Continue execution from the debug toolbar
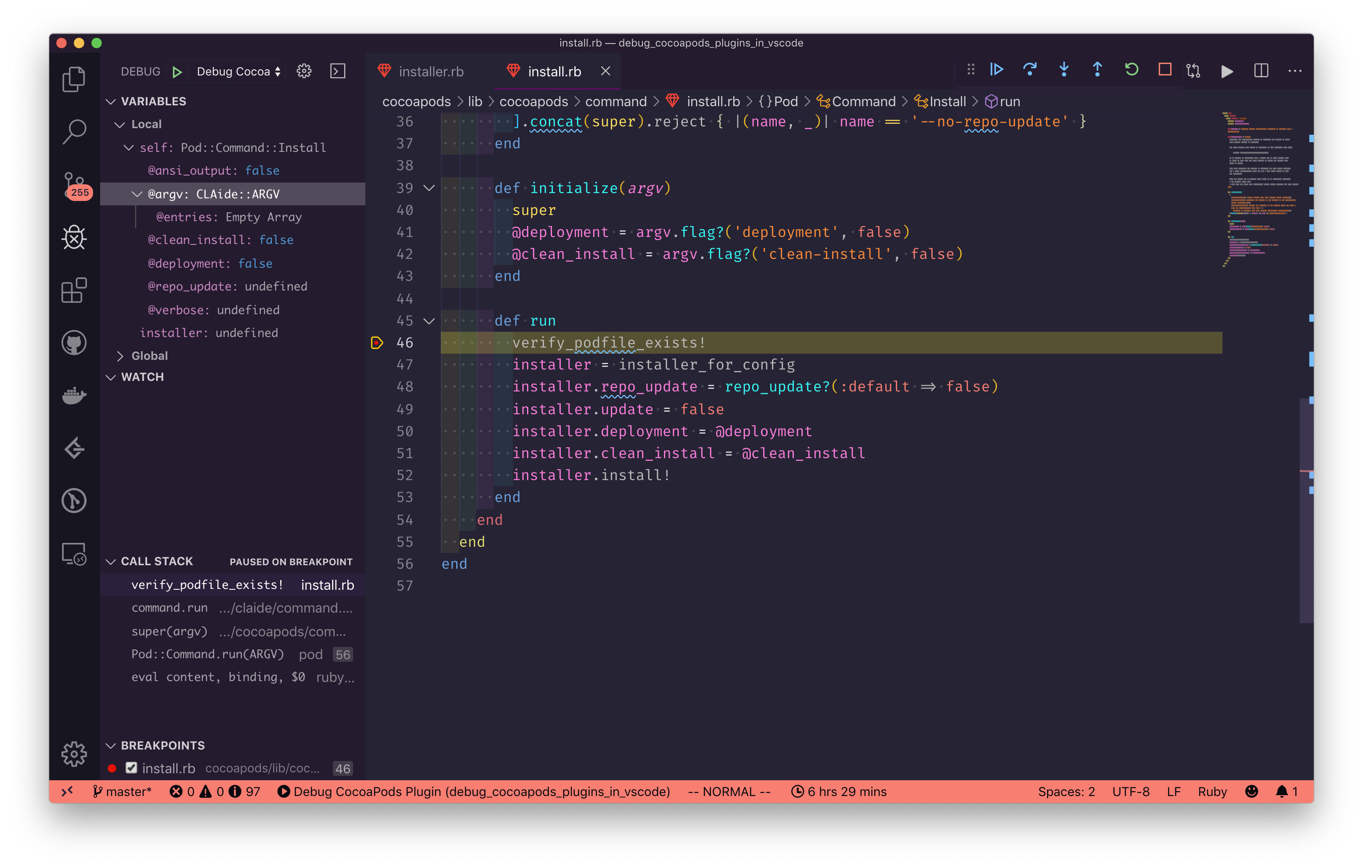 click(x=996, y=70)
